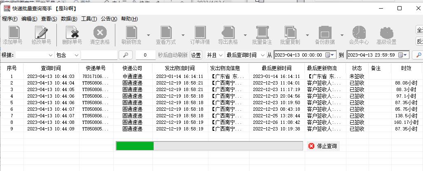Screen dimensions: 423x171
Task: Click the 批量复制 toolbar icon
Action: pyautogui.click(x=290, y=32)
